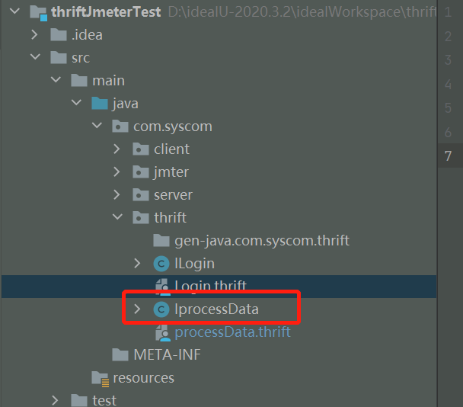Viewport: 463px width, 407px height.
Task: Collapse the java source folder arrow
Action: coord(76,102)
